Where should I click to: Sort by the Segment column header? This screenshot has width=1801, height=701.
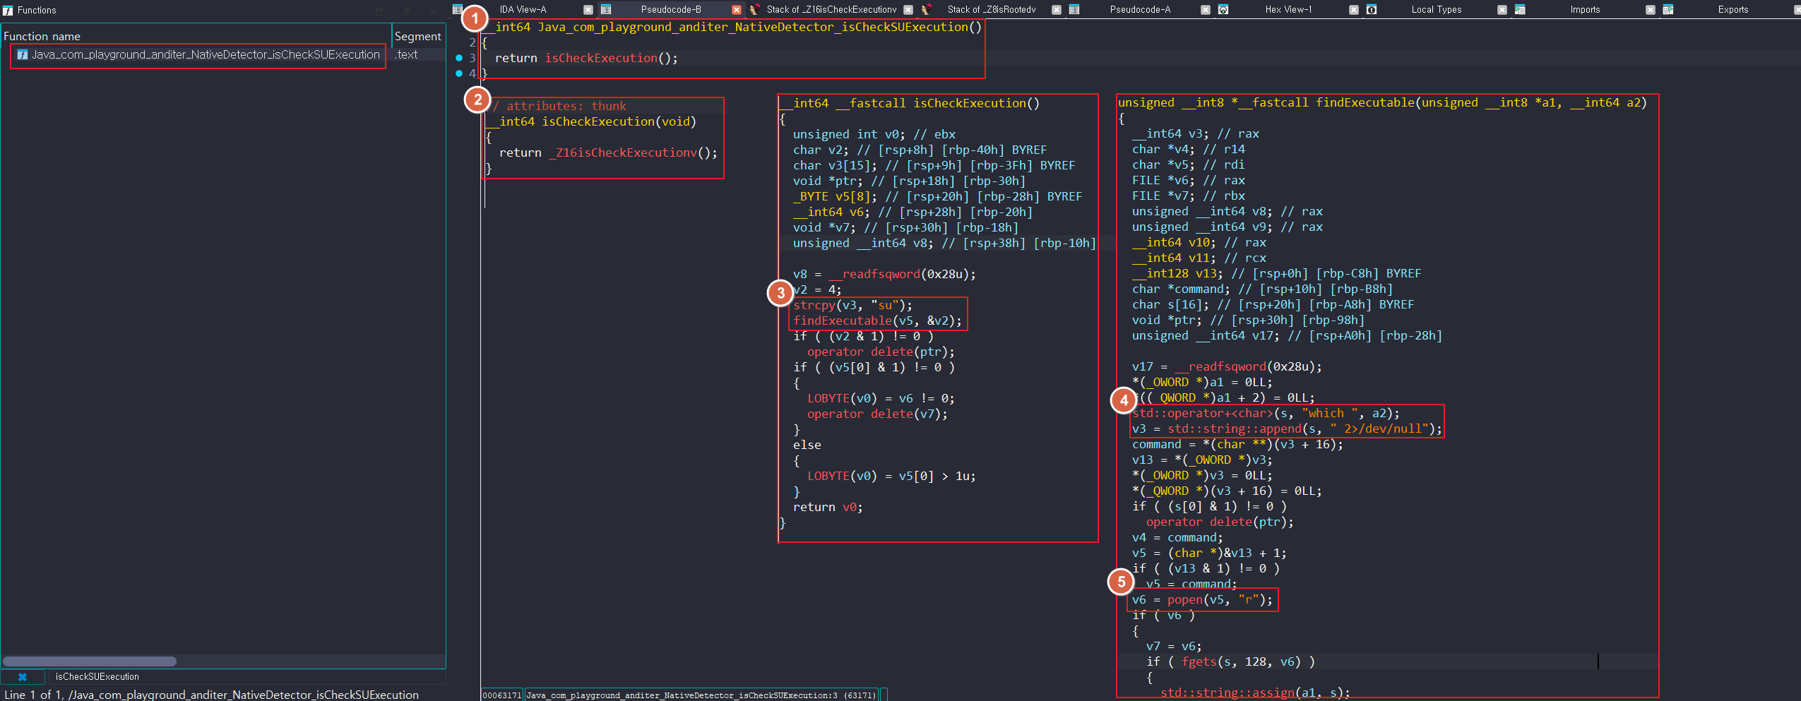pos(418,36)
